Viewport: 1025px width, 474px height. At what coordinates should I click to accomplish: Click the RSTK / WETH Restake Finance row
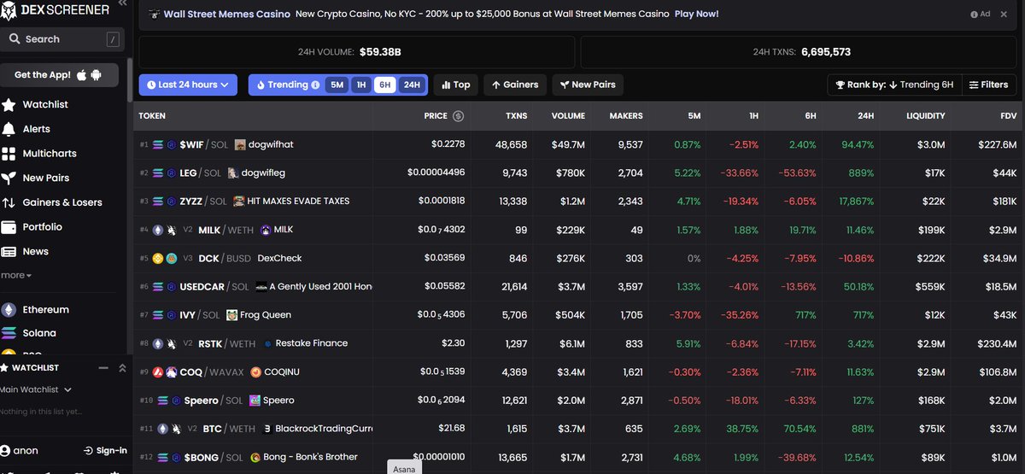[579, 343]
